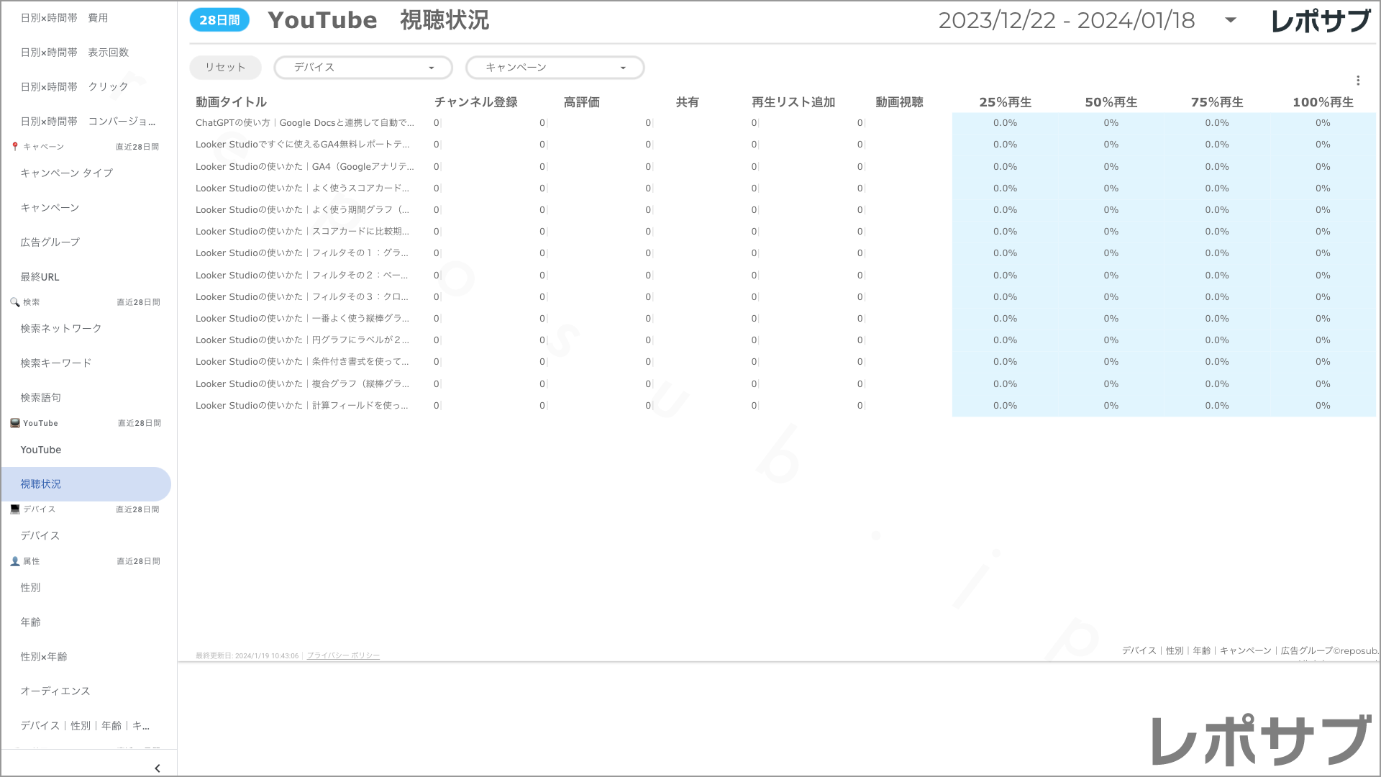Click the person icon next to 属性
This screenshot has width=1381, height=777.
(14, 561)
